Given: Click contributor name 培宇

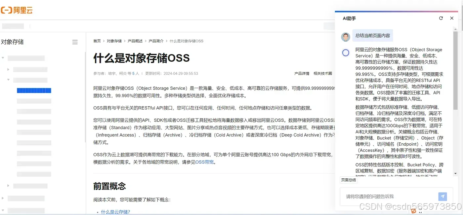Looking at the screenshot, I should coord(112,74).
